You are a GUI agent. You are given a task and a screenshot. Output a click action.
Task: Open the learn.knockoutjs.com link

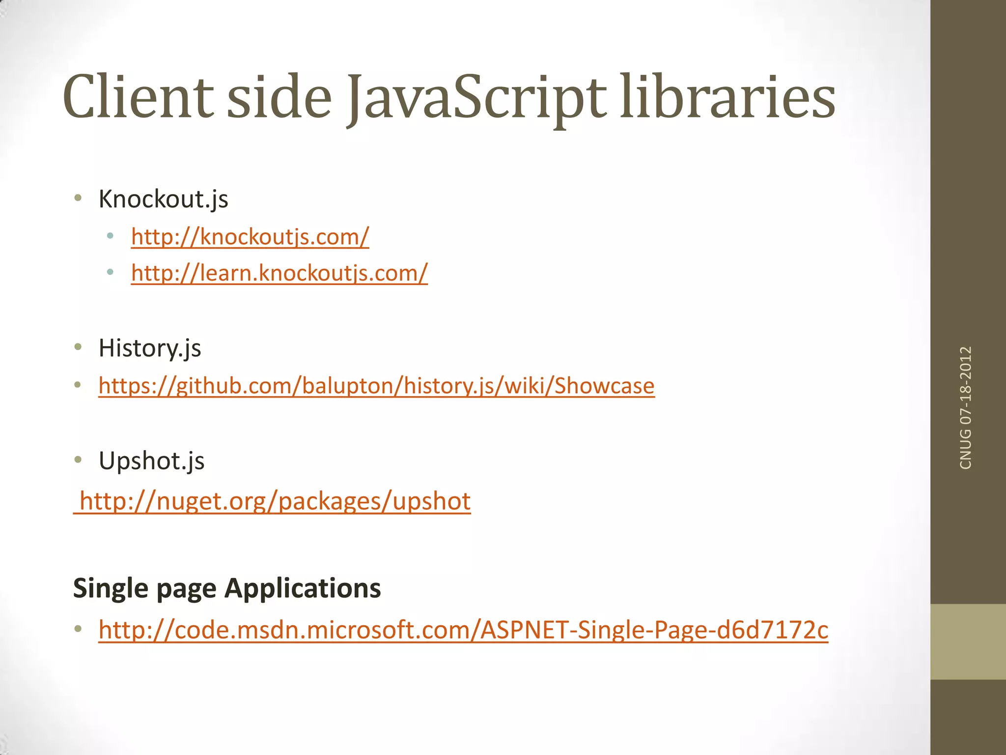(x=279, y=273)
